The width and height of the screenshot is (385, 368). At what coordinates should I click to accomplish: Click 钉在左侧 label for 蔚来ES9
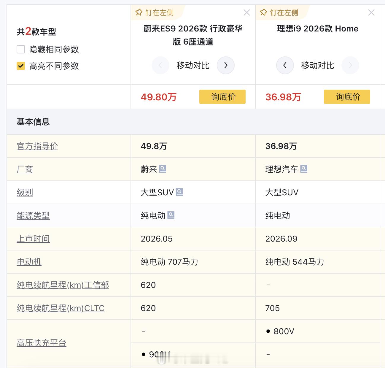(x=160, y=12)
